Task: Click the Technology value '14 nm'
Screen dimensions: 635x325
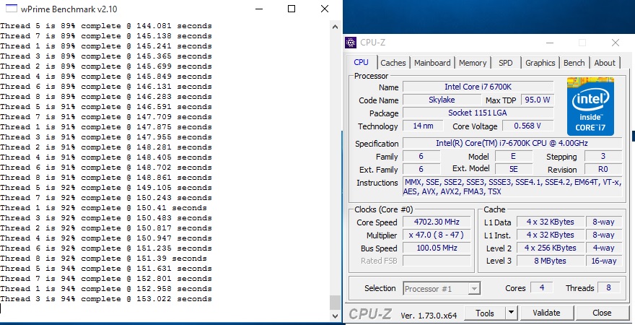Action: 423,126
